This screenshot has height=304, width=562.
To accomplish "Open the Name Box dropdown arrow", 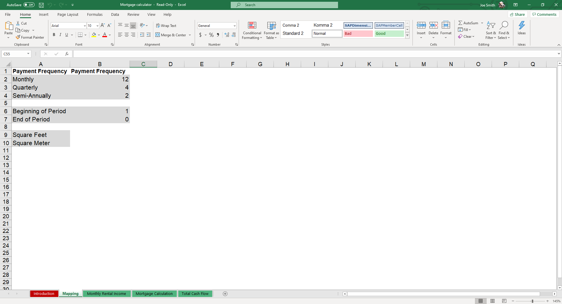I will pyautogui.click(x=28, y=54).
